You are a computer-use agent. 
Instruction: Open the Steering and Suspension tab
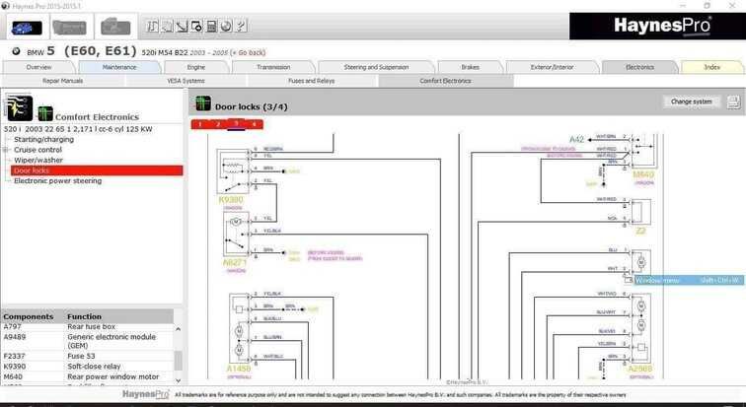[376, 67]
